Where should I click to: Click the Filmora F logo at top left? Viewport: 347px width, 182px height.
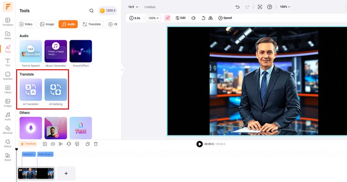click(x=8, y=7)
